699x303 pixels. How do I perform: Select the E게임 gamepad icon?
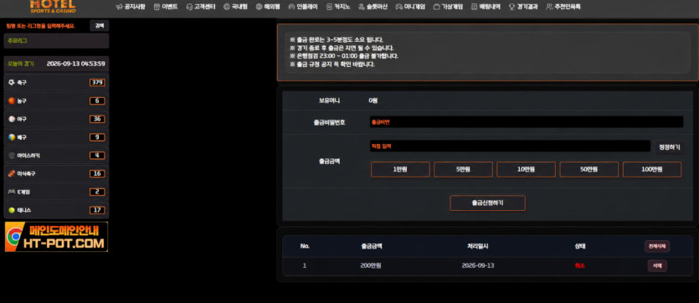pos(12,192)
